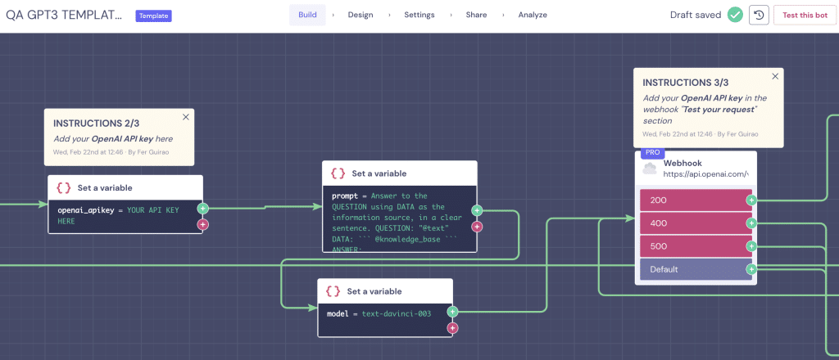Click the green Draft saved checkmark
The image size is (839, 360).
735,15
